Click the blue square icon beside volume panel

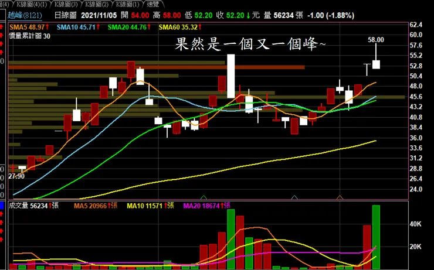click(2, 206)
